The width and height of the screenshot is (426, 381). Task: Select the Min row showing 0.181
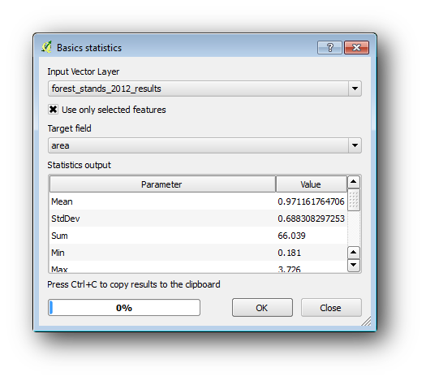(x=198, y=253)
